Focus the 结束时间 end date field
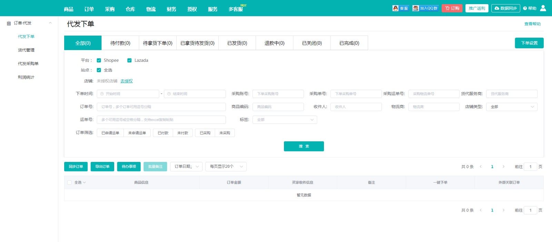Viewport: 552px width, 242px height. click(195, 94)
